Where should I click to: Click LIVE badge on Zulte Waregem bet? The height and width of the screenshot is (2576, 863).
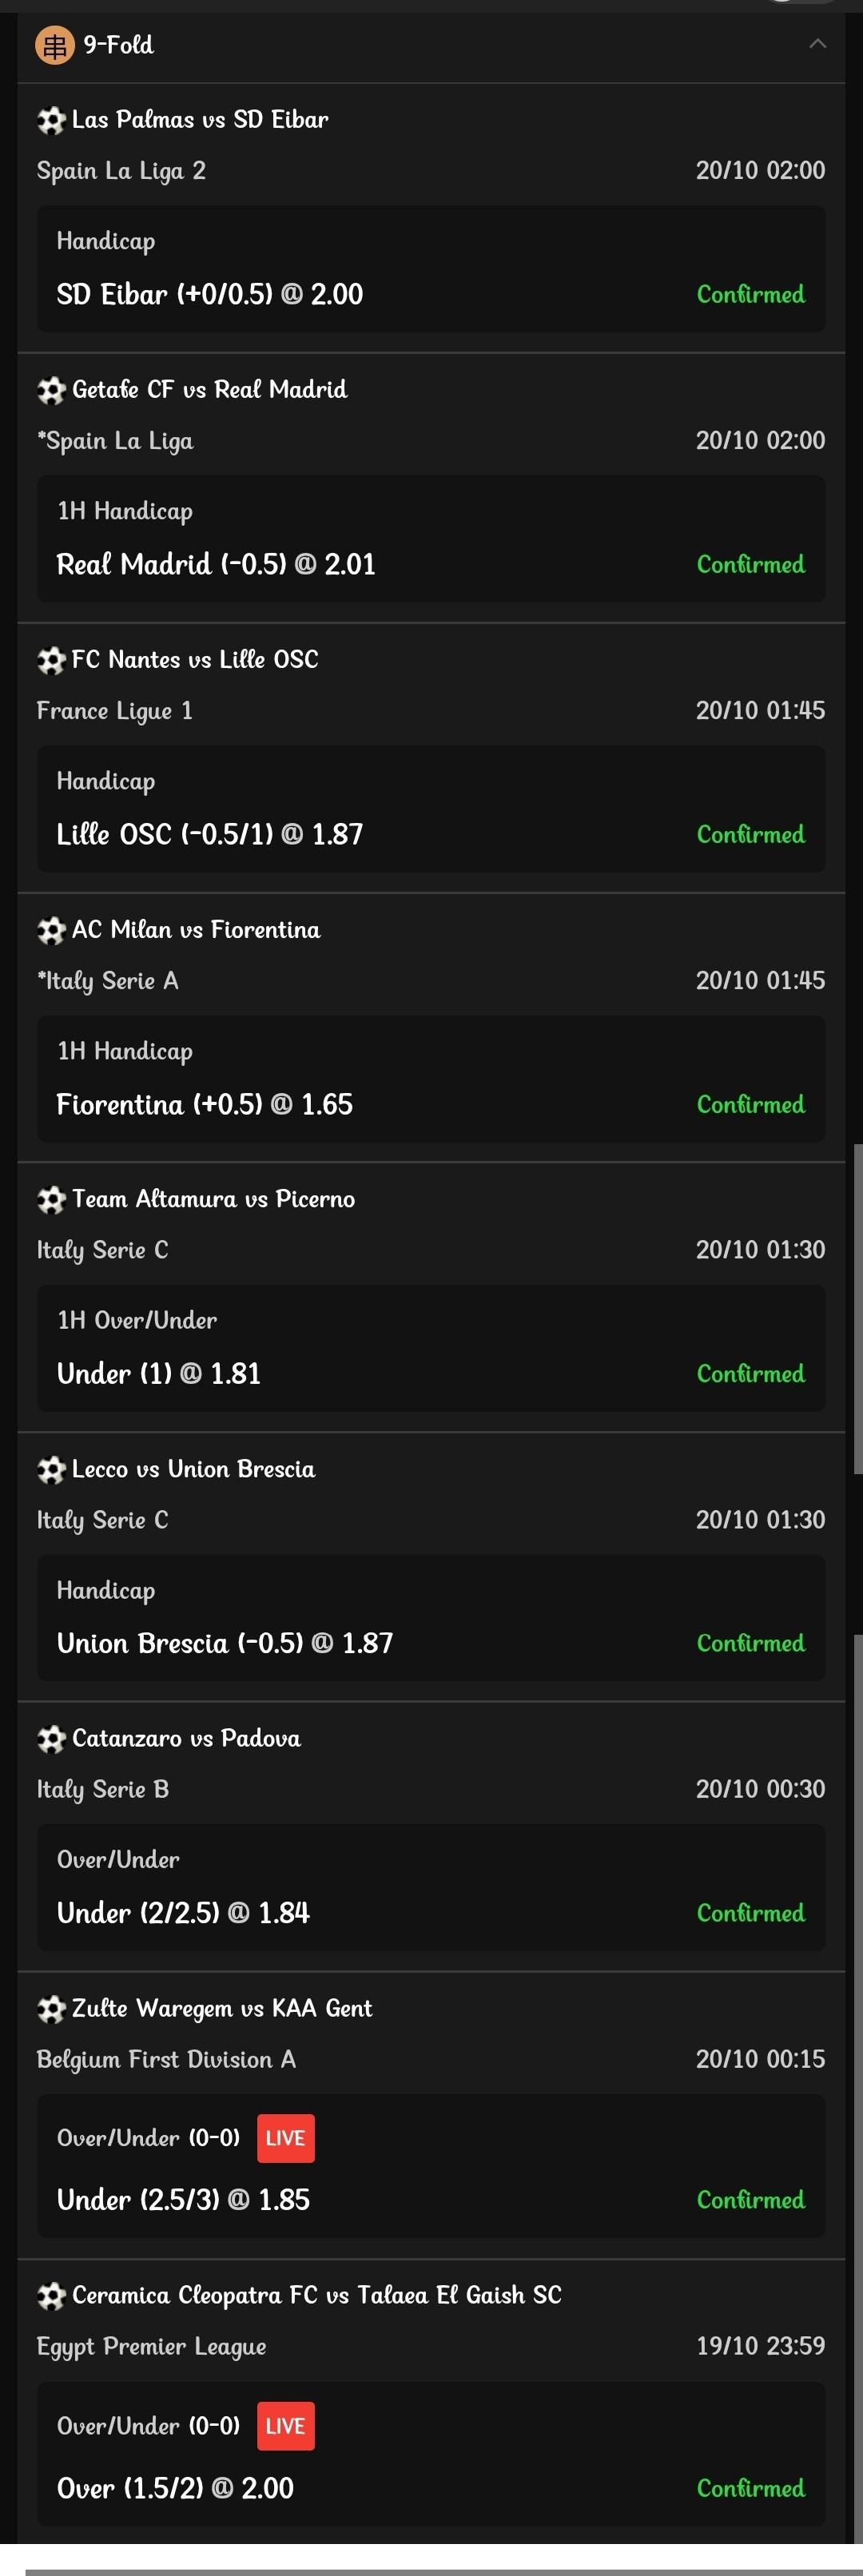click(x=285, y=2138)
